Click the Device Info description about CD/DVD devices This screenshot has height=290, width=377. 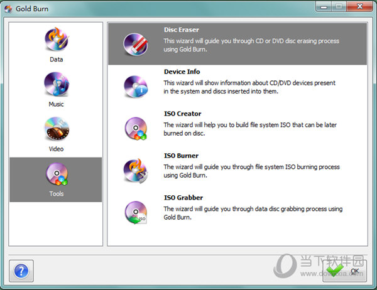click(249, 87)
